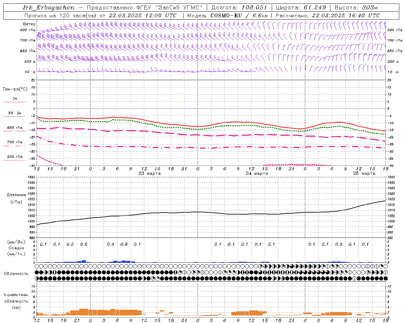The width and height of the screenshot is (404, 323).
Task: Click the (км) unit label at bottom left
Action: pyautogui.click(x=16, y=307)
